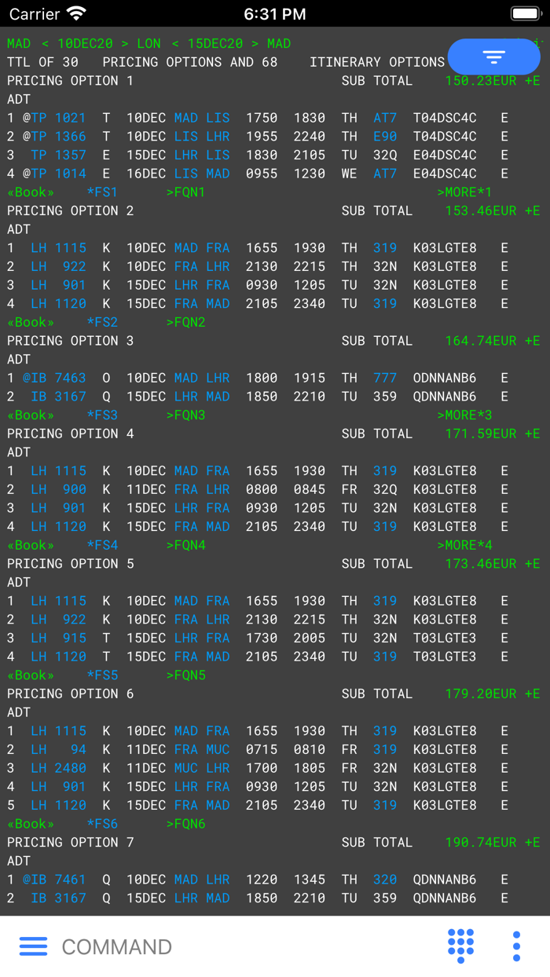550x977 pixels.
Task: Select flight LH 900 in option 4
Action: click(58, 490)
